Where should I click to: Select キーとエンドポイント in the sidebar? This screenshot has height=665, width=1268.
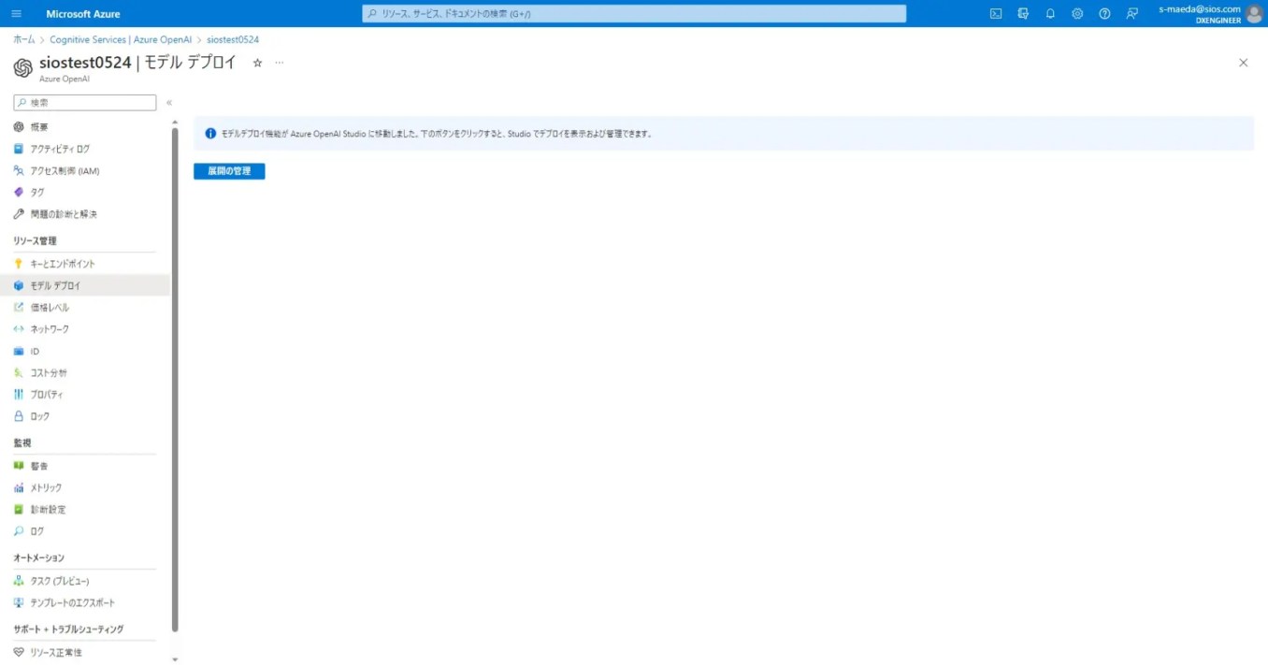62,263
